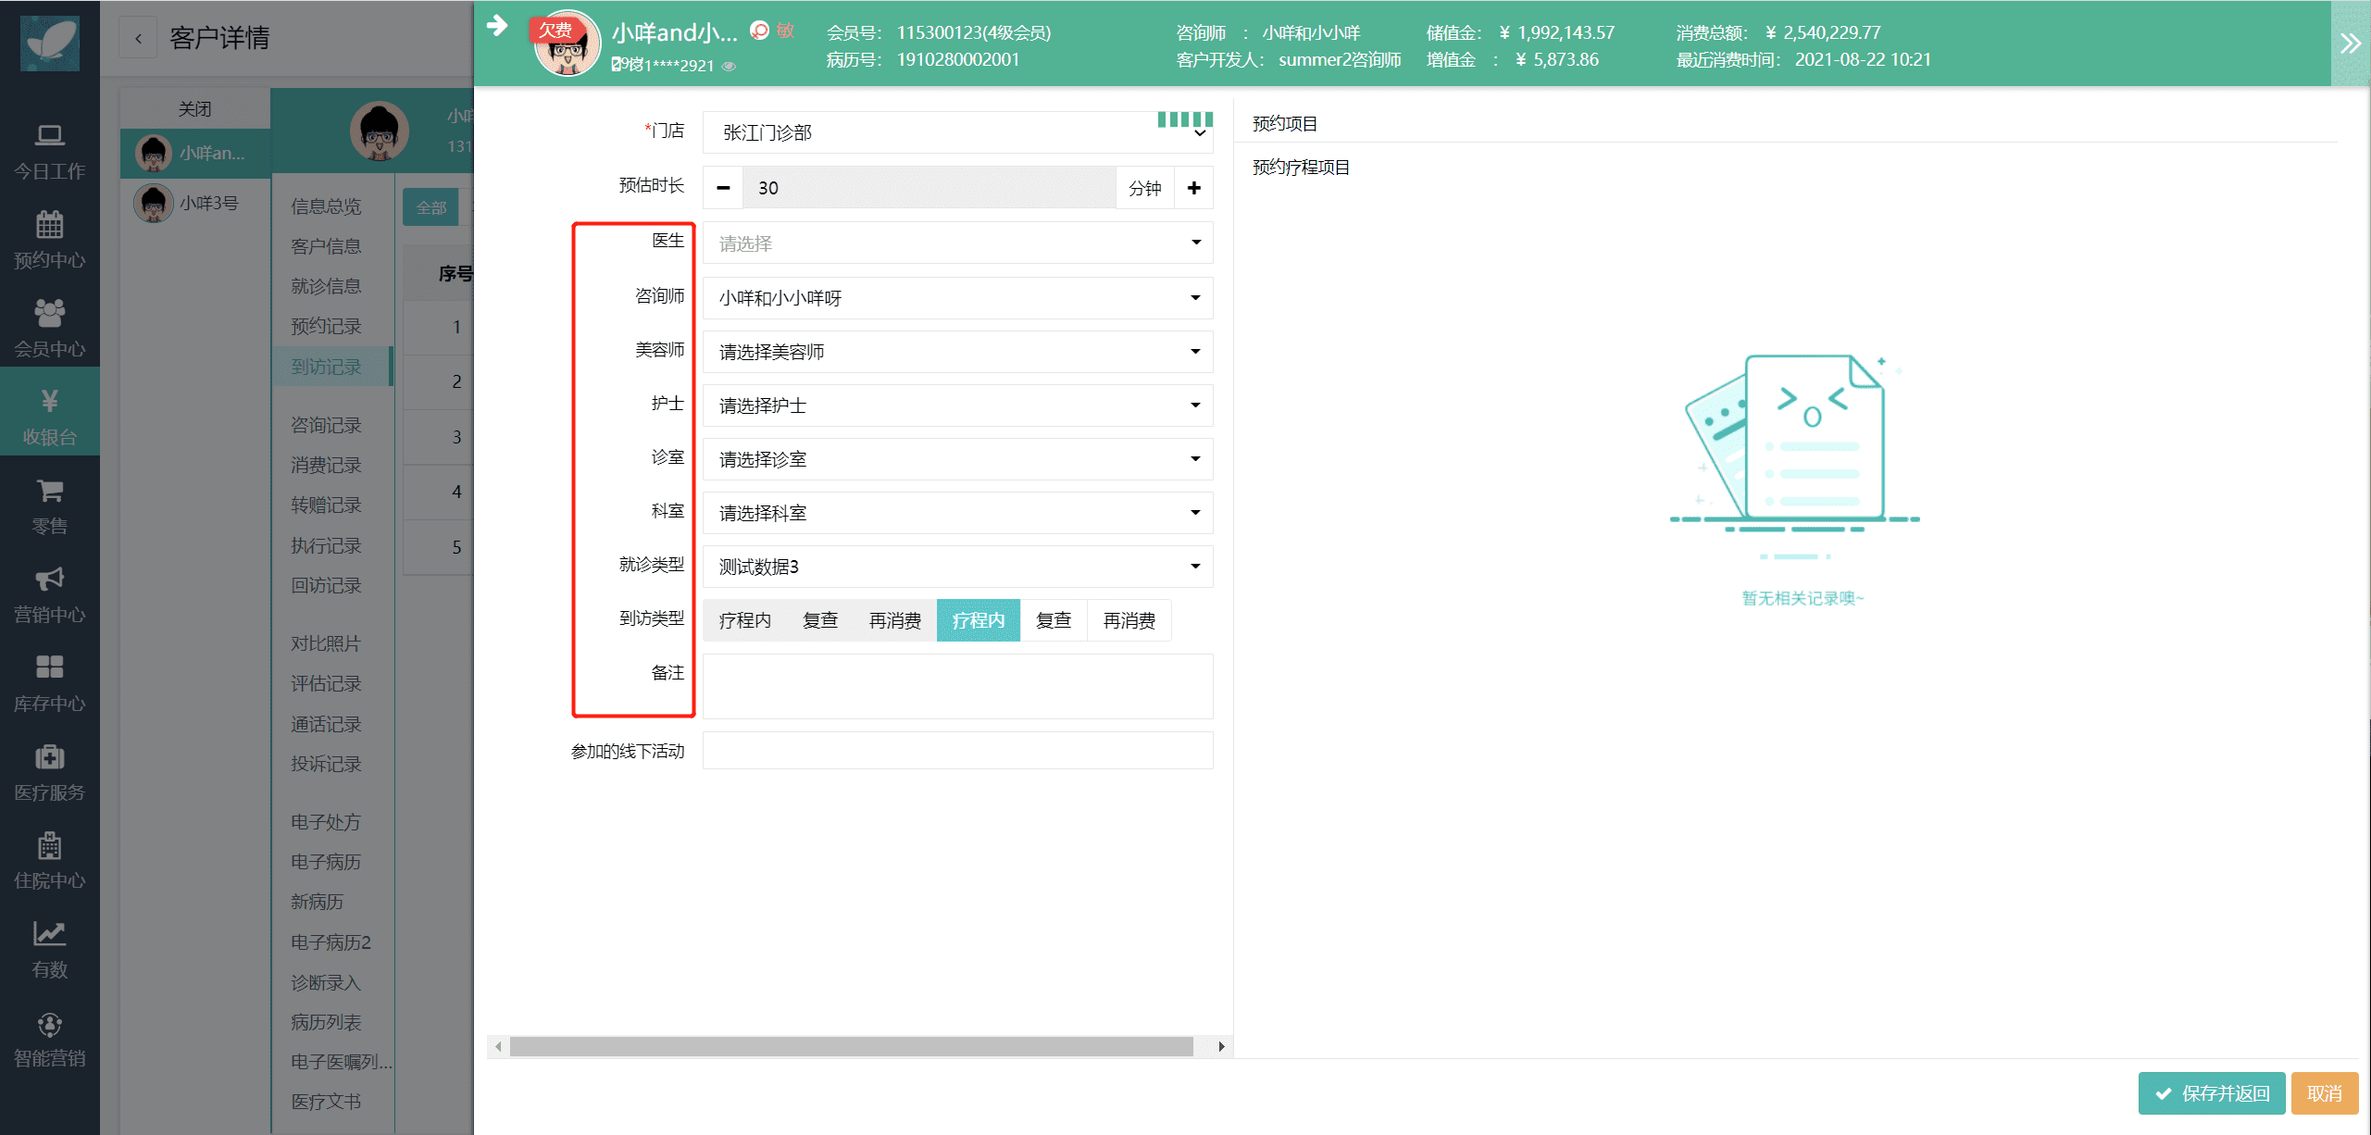Open 有数 chart icon in sidebar
Image resolution: width=2371 pixels, height=1135 pixels.
(49, 934)
